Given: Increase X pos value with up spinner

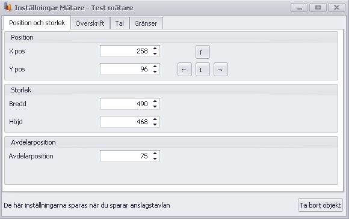Looking at the screenshot, I should point(155,48).
